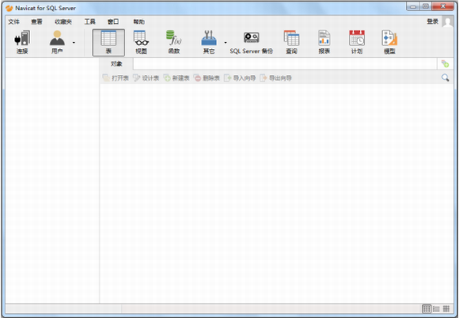Image resolution: width=459 pixels, height=318 pixels.
Task: Switch to list view in status bar
Action: point(436,309)
